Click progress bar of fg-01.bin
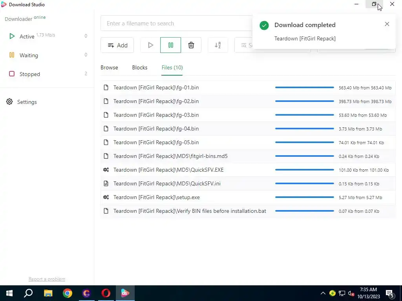 305,87
